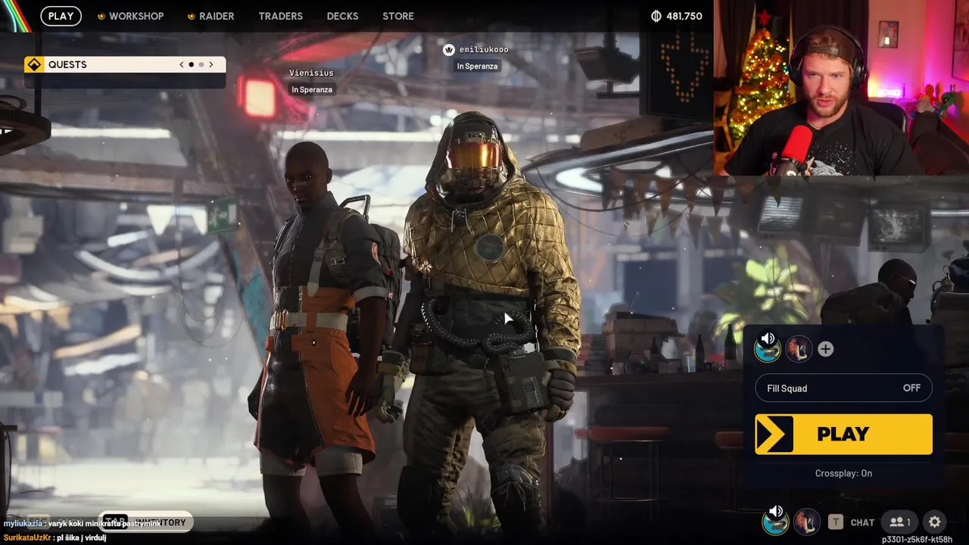
Task: Toggle the Fill Squad OFF switch
Action: point(843,388)
